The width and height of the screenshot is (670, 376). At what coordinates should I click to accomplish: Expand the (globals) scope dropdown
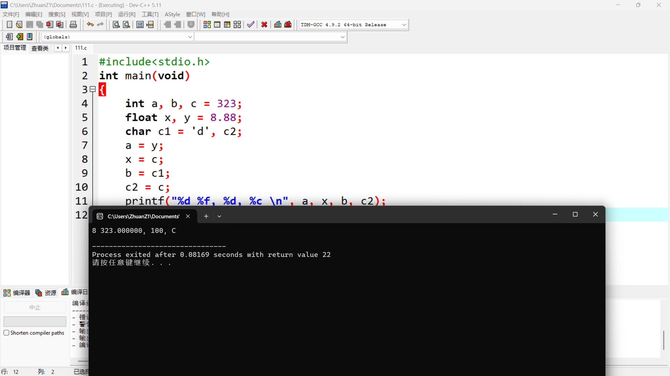pyautogui.click(x=190, y=37)
